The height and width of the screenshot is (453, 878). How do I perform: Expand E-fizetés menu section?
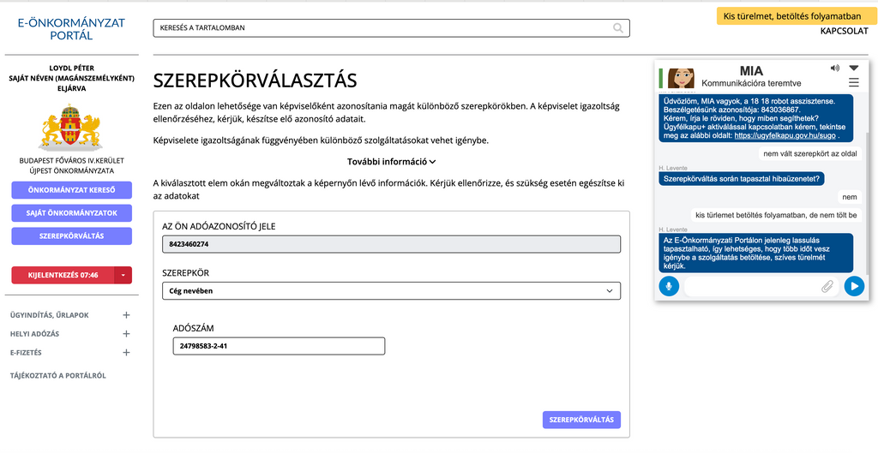pyautogui.click(x=126, y=353)
